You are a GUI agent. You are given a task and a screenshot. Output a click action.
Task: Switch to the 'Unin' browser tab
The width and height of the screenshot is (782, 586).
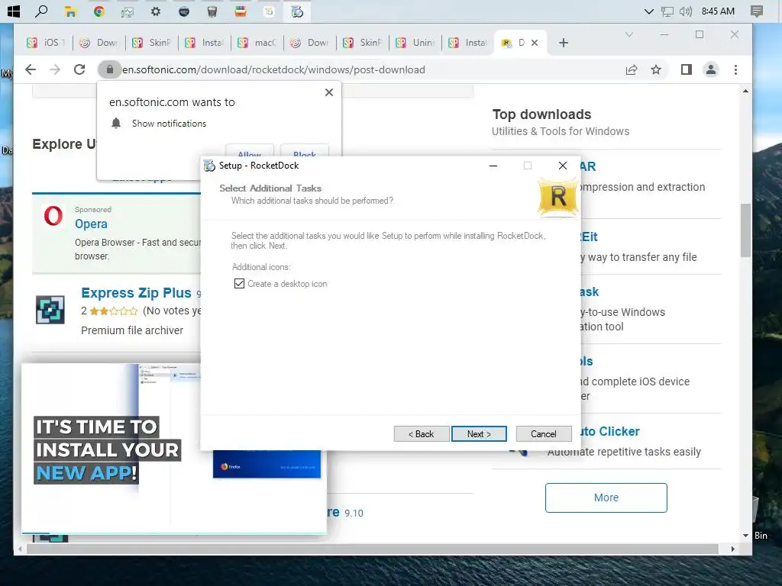(415, 43)
